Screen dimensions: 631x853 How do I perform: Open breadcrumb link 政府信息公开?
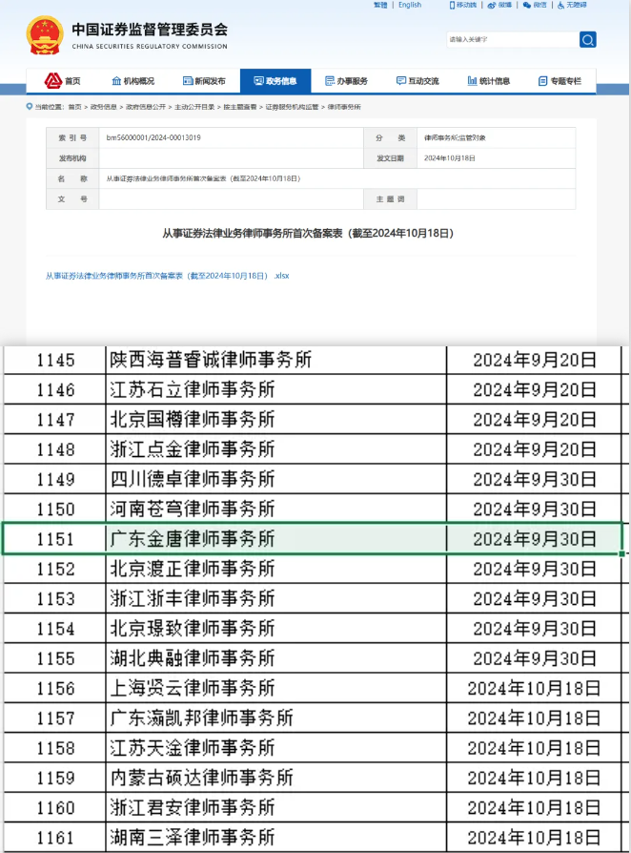click(146, 107)
